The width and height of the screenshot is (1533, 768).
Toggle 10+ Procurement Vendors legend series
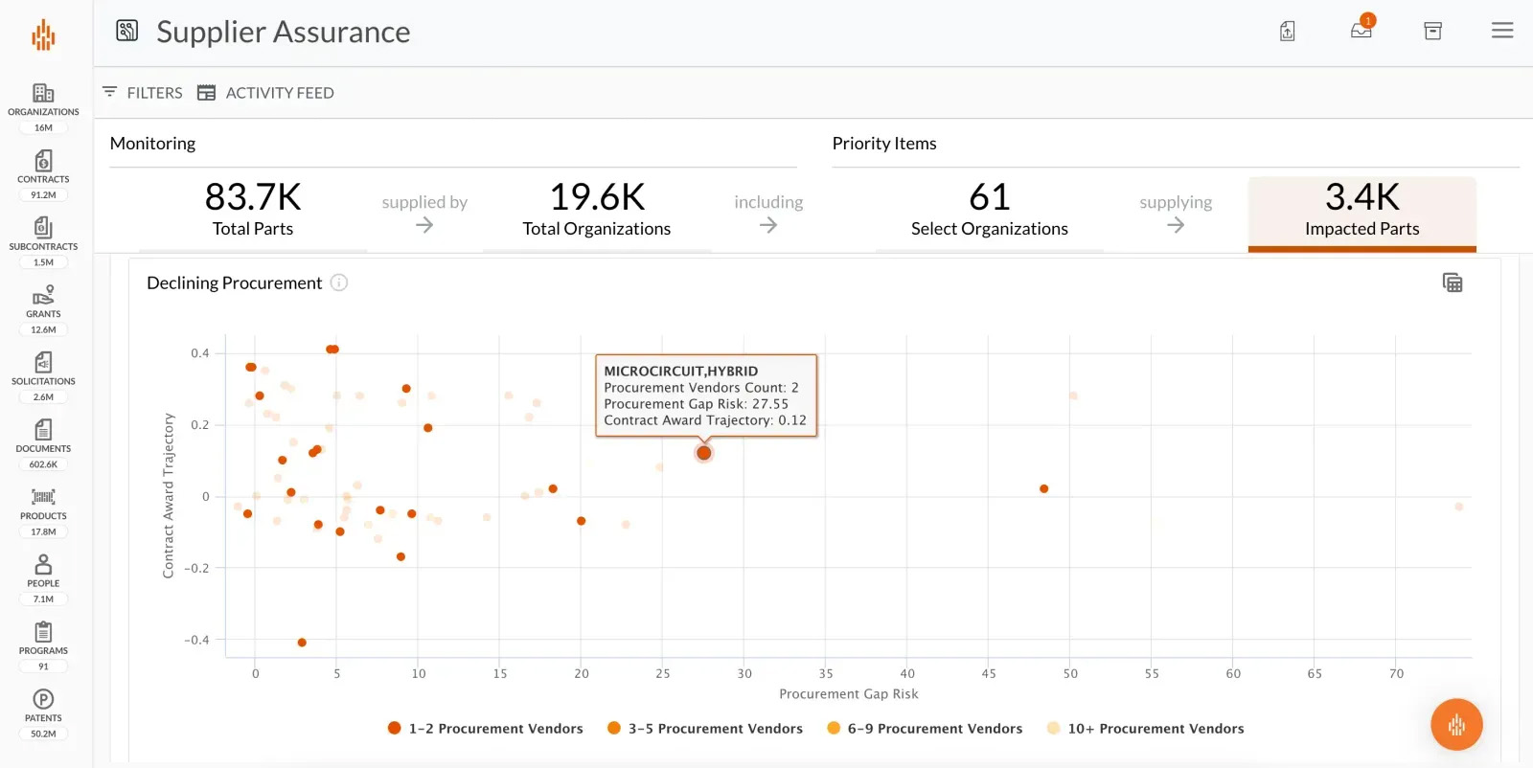click(1146, 729)
